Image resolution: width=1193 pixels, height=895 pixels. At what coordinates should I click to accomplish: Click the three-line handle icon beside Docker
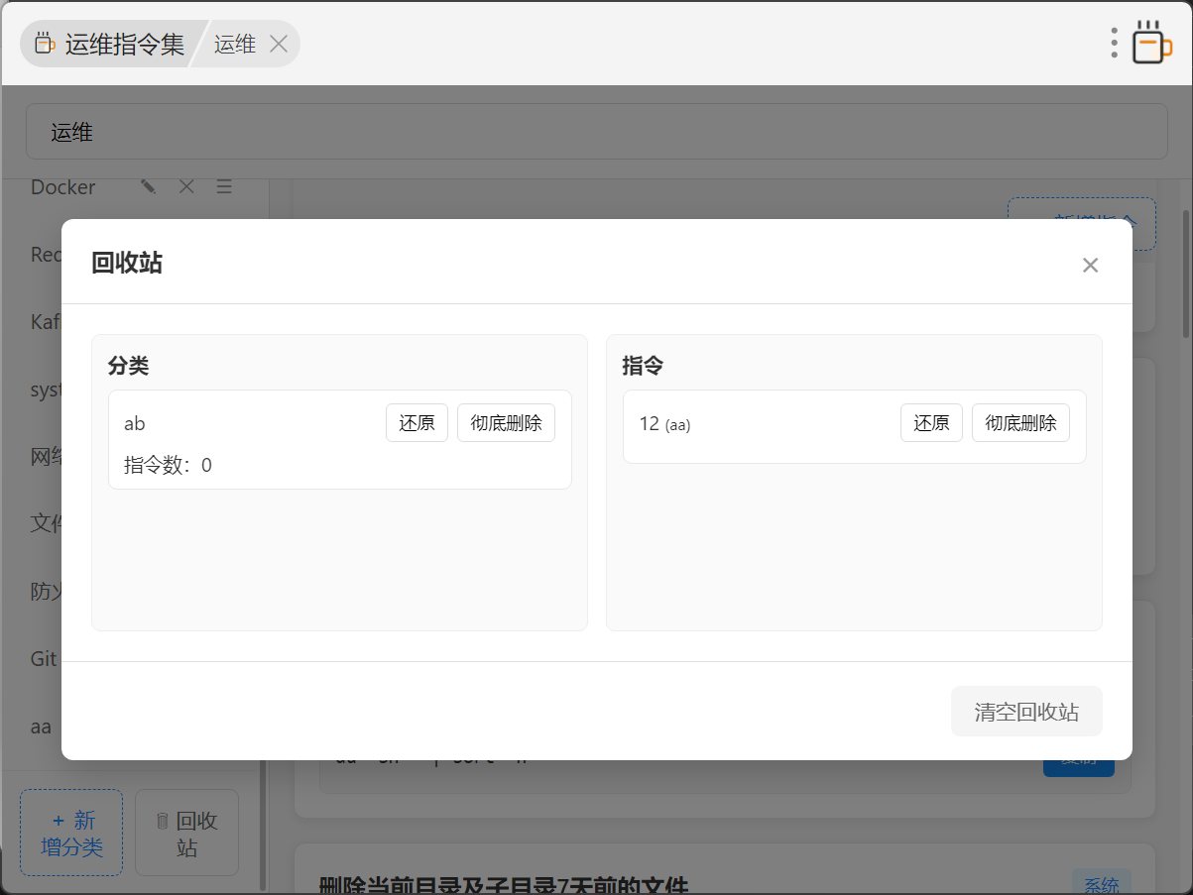[x=224, y=186]
